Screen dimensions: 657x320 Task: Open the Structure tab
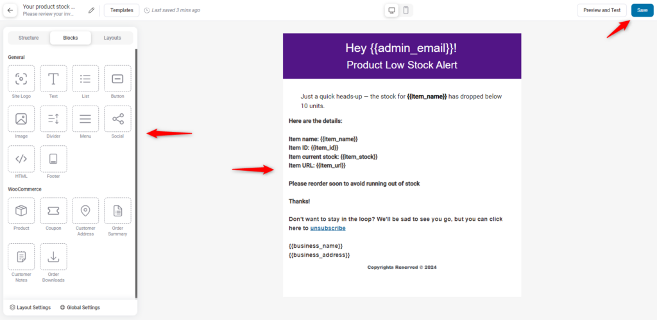pyautogui.click(x=28, y=38)
